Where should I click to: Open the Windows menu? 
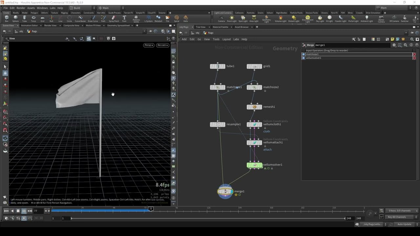pyautogui.click(x=42, y=8)
